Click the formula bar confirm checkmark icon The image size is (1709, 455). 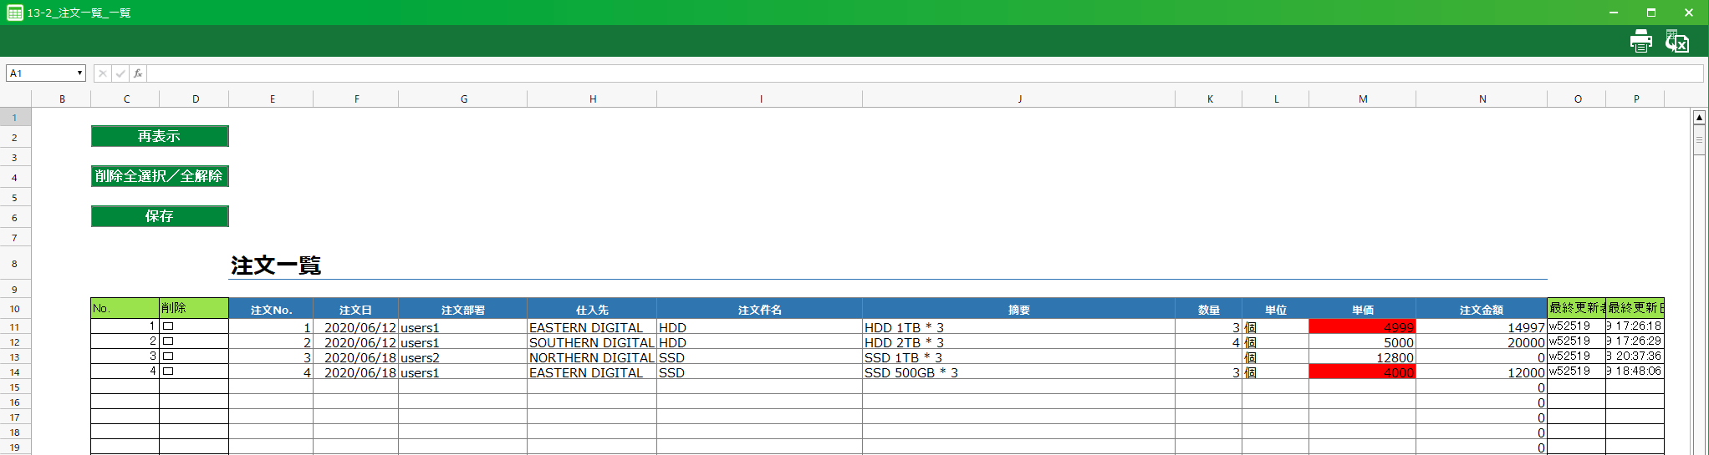(x=120, y=73)
